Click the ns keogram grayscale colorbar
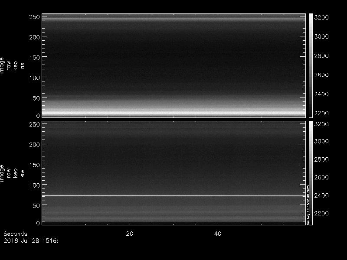 [311, 65]
